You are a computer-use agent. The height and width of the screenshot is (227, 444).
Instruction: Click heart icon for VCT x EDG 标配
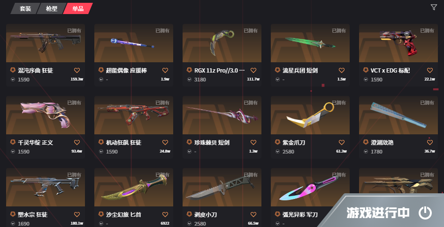pyautogui.click(x=430, y=70)
